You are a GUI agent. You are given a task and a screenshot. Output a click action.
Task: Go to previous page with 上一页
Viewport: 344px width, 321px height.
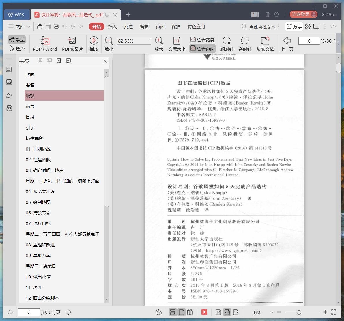coord(287,44)
